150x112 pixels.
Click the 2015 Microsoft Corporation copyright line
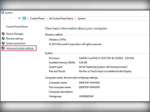click(75, 44)
